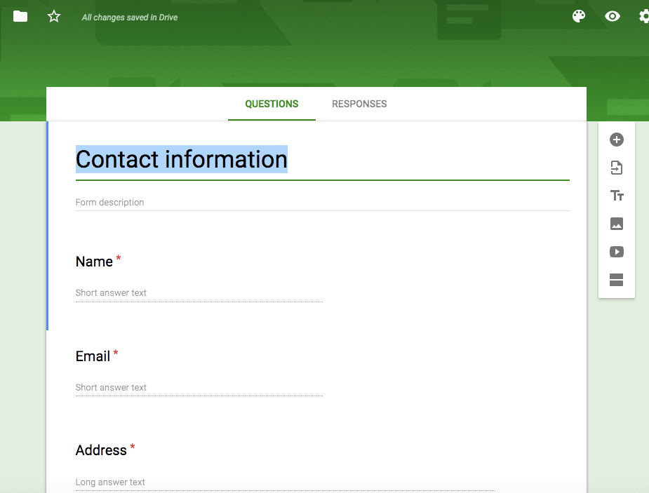Import questions using the sidebar icon

tap(616, 168)
